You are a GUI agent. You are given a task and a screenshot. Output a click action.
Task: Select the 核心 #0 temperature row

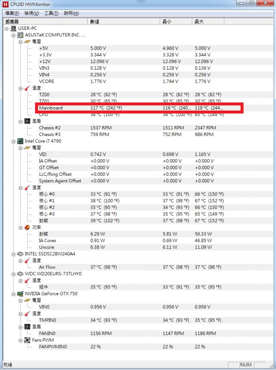[x=156, y=194]
